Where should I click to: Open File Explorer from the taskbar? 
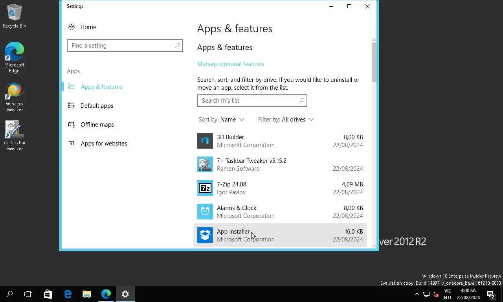[87, 294]
